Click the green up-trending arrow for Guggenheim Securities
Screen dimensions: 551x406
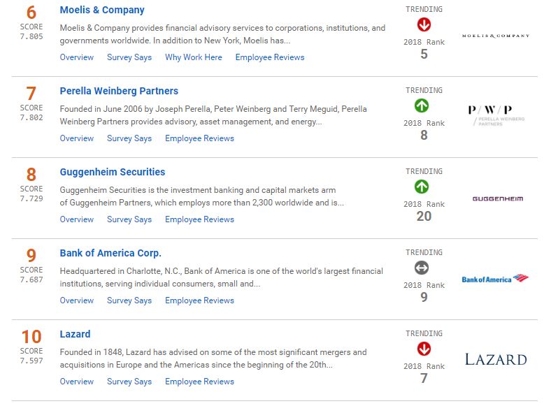pyautogui.click(x=422, y=187)
